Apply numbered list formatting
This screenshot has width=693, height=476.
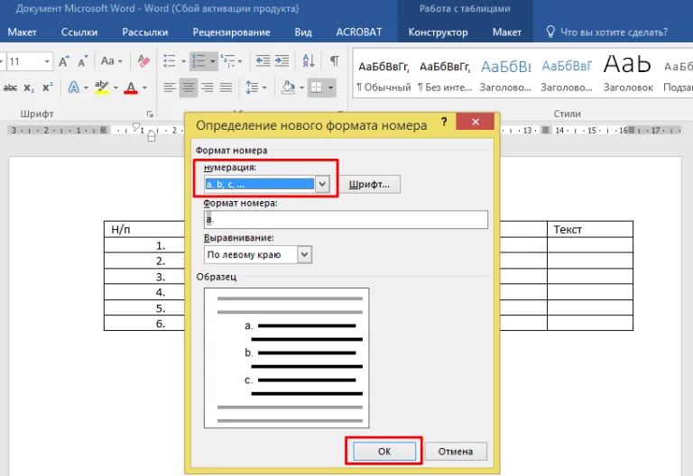(x=199, y=61)
